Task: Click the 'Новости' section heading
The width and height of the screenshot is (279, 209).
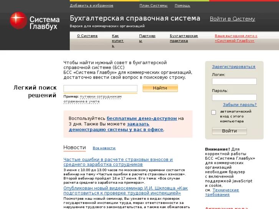Action: (x=74, y=148)
